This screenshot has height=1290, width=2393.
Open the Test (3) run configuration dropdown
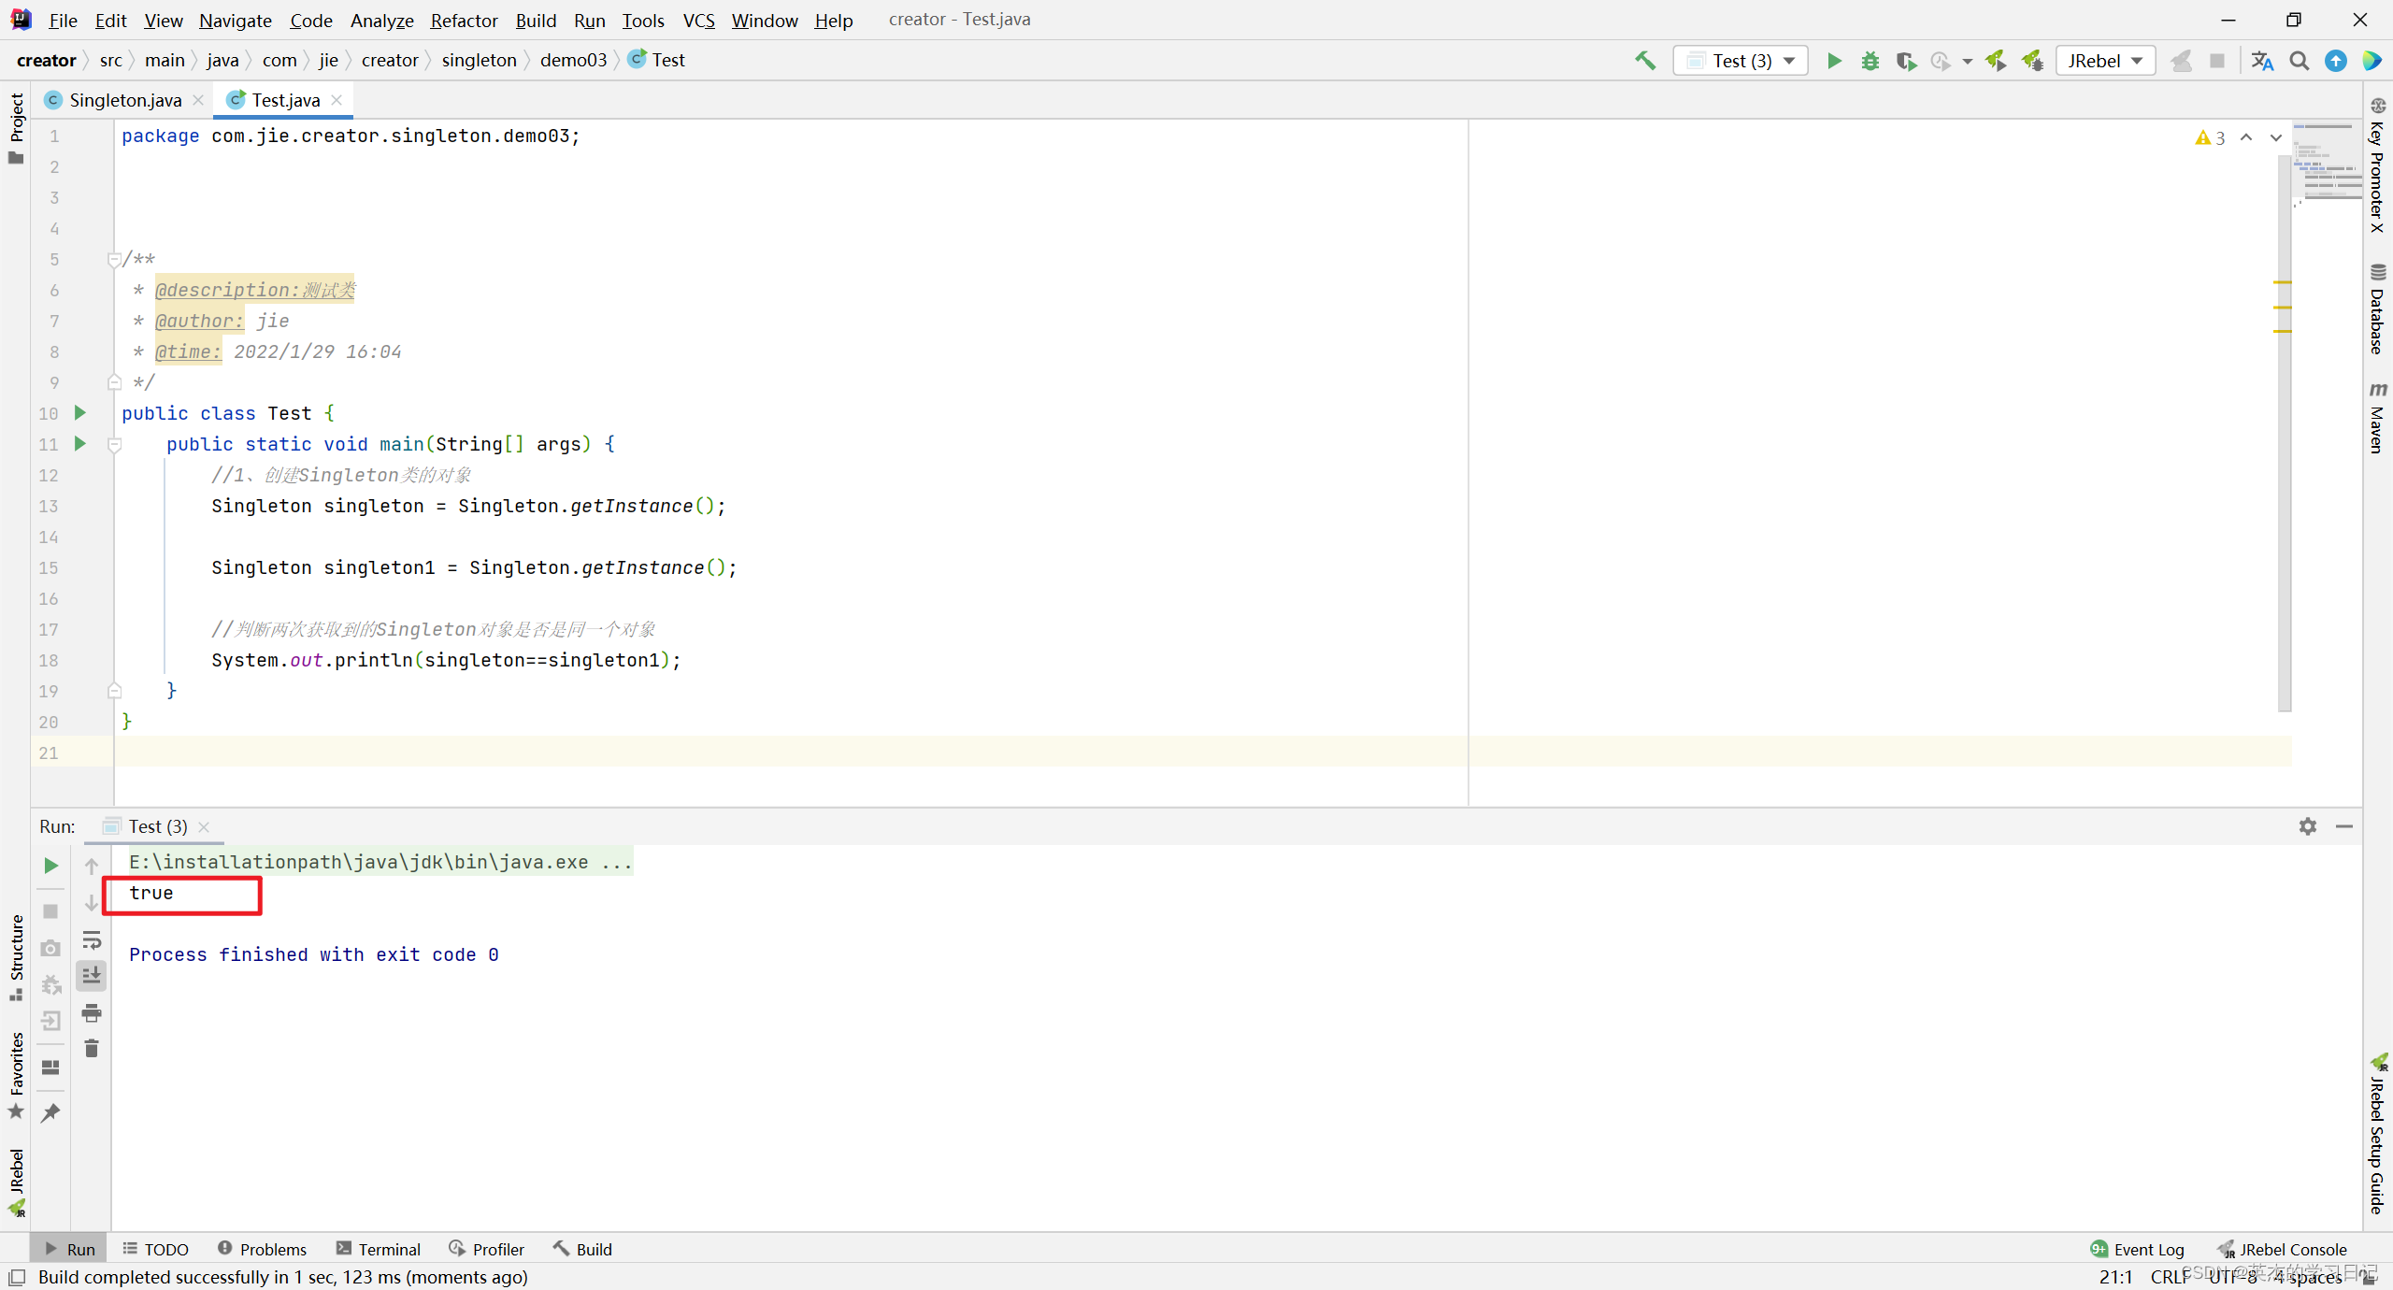click(1741, 61)
